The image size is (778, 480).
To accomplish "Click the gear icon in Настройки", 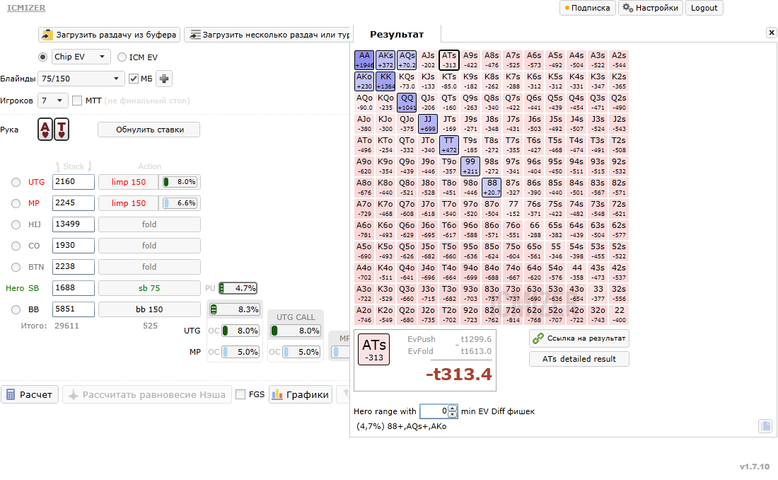I will [627, 8].
